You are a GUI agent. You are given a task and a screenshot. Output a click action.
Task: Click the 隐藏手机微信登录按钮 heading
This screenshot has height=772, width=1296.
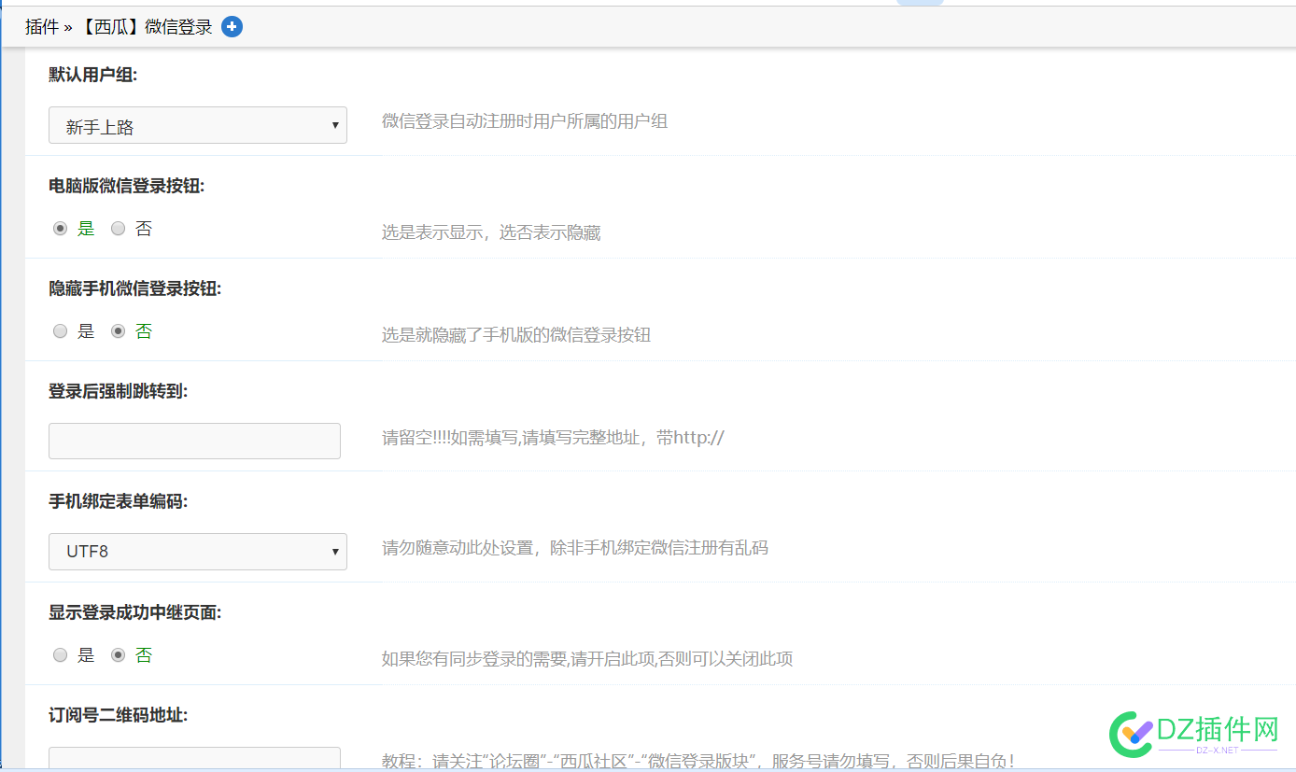click(135, 288)
